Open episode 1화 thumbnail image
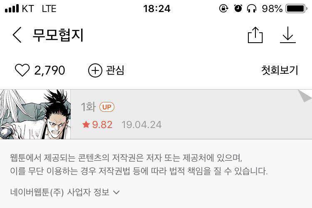The image size is (312, 208). coord(35,114)
